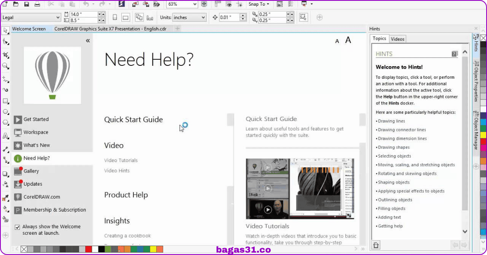The height and width of the screenshot is (255, 487).
Task: Select the Ellipse tool in toolbox
Action: 5,112
